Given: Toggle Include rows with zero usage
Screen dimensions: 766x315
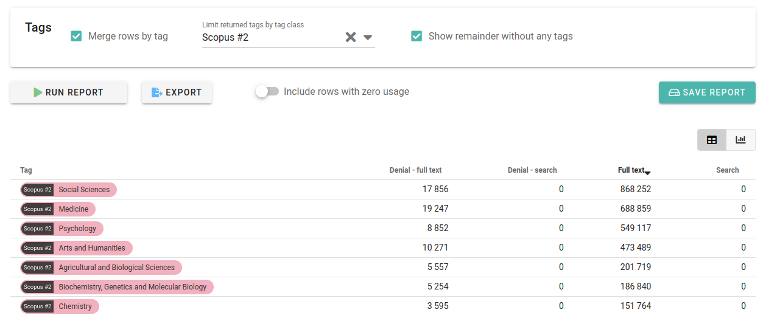Looking at the screenshot, I should (267, 92).
